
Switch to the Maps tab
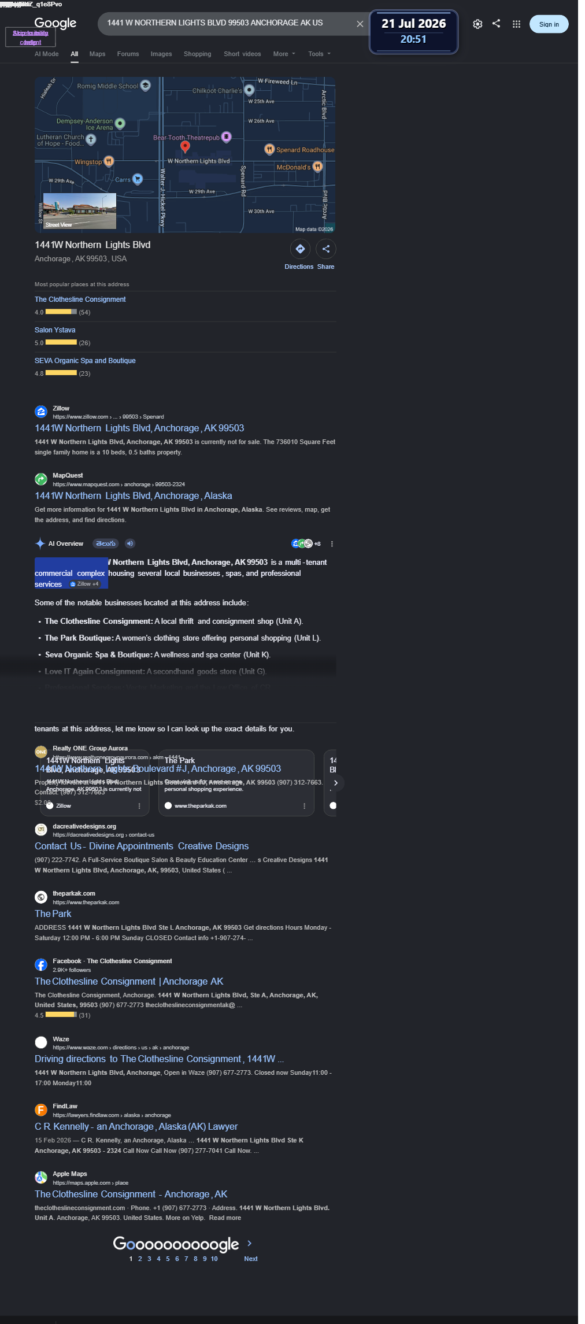pyautogui.click(x=97, y=54)
